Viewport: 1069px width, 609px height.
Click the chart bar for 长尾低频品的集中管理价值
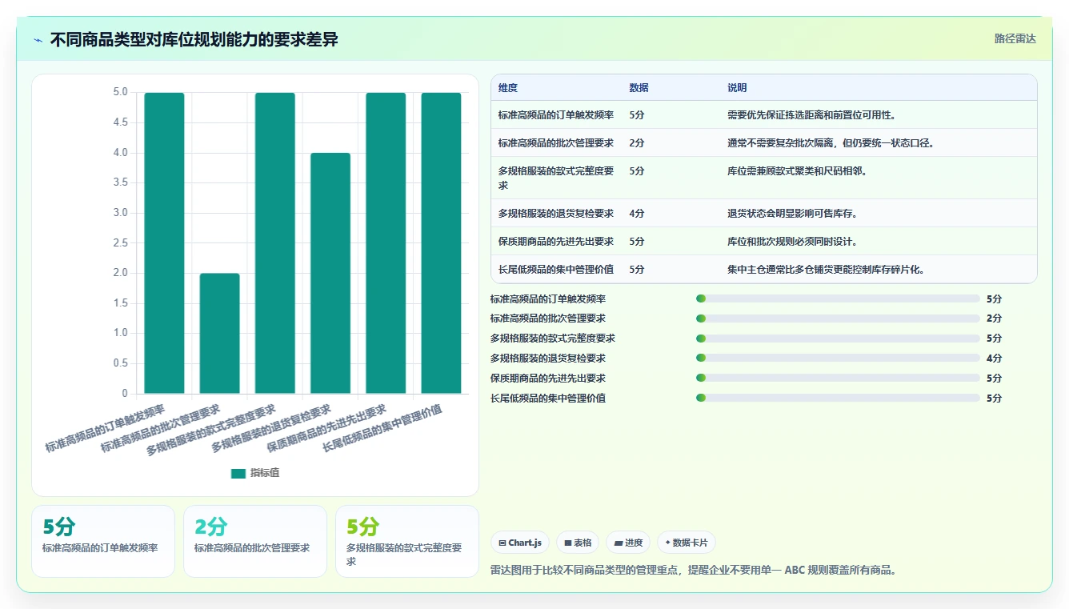point(442,243)
